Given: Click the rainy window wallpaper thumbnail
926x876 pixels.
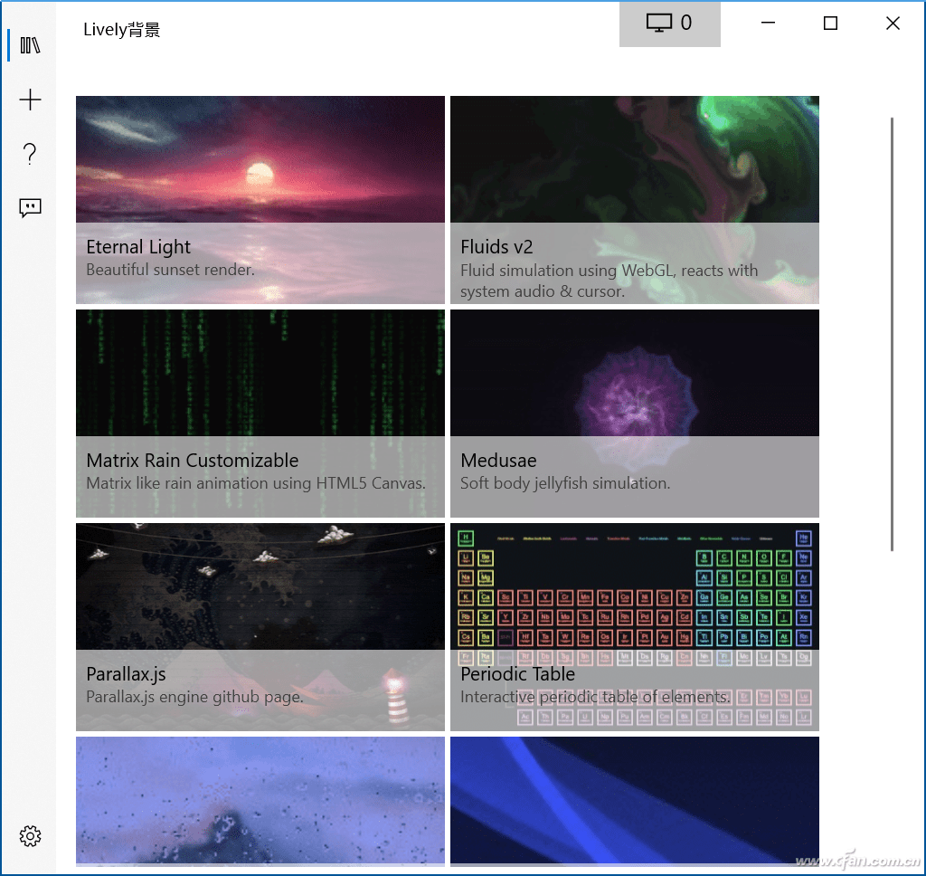Looking at the screenshot, I should pos(260,798).
